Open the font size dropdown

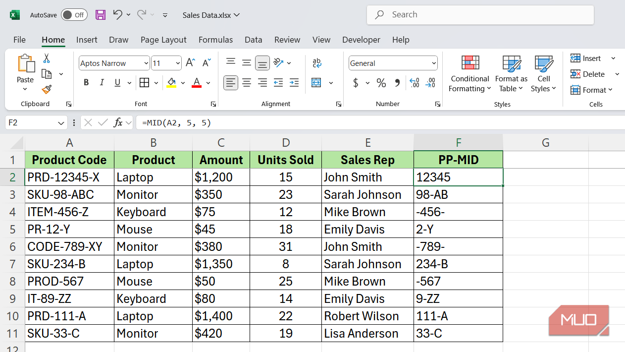pos(178,63)
